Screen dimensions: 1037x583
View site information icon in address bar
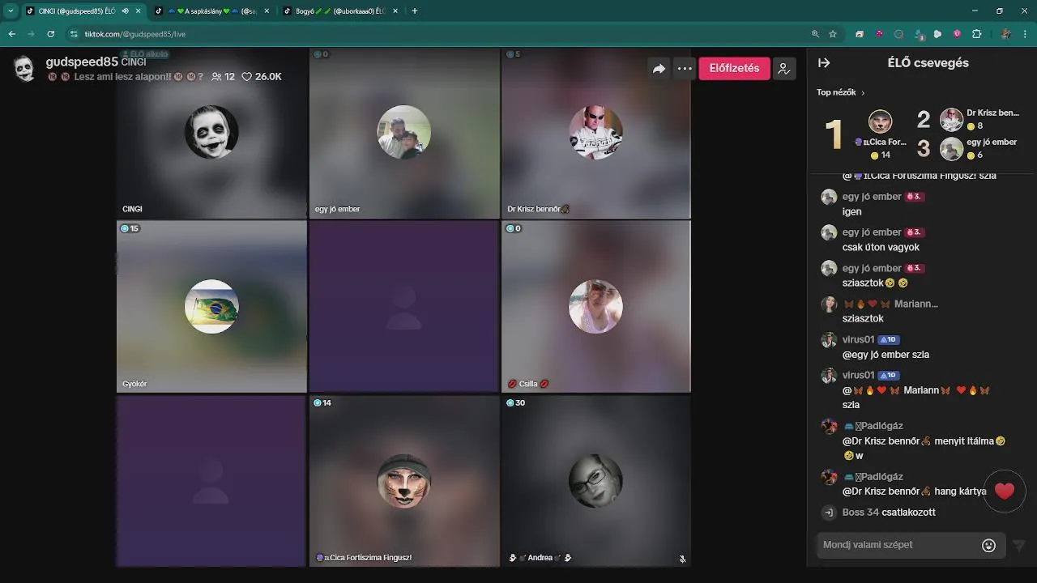pyautogui.click(x=74, y=34)
